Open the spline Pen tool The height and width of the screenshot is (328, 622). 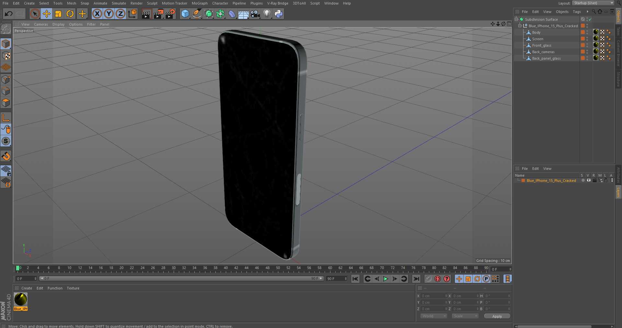click(197, 14)
